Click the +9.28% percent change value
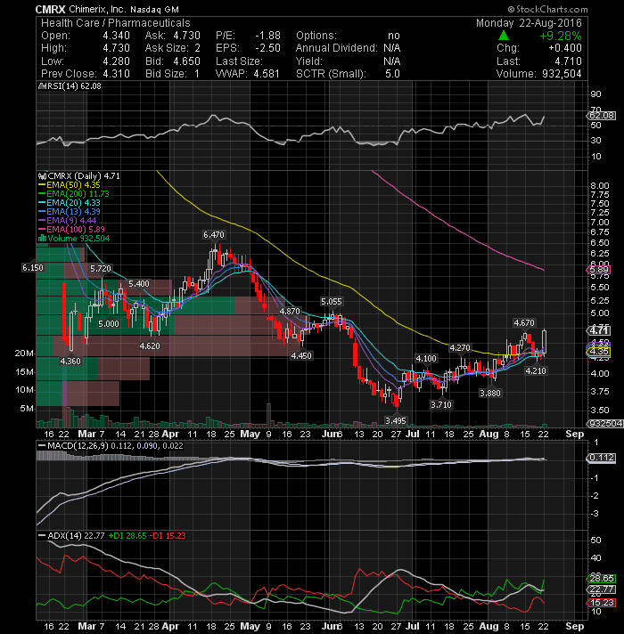 [x=560, y=36]
